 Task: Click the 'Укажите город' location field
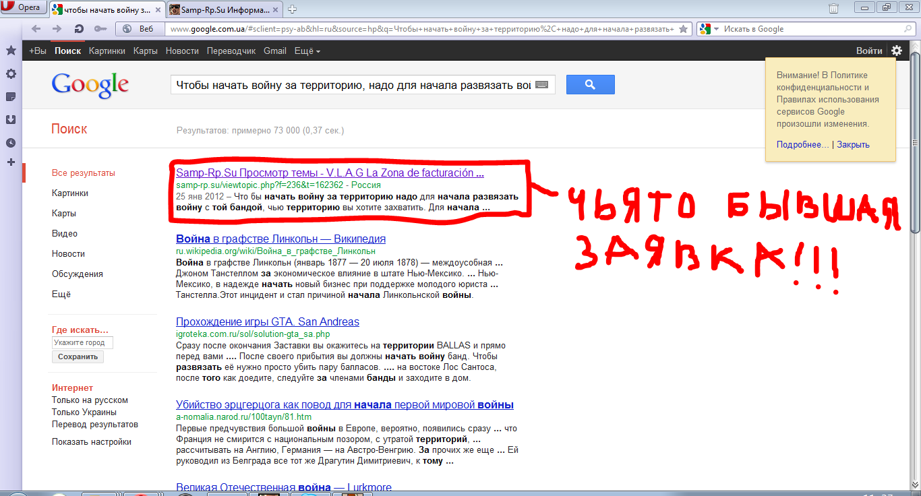(x=82, y=343)
